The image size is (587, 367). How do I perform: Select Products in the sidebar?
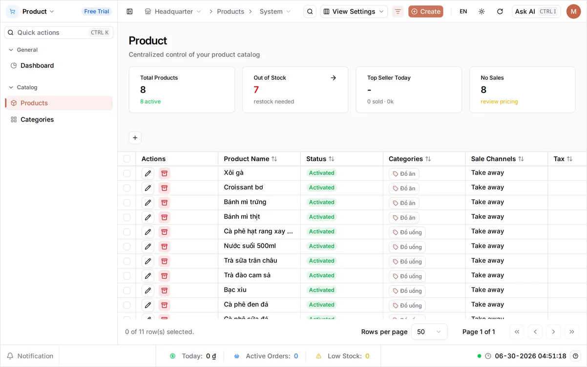coord(59,103)
